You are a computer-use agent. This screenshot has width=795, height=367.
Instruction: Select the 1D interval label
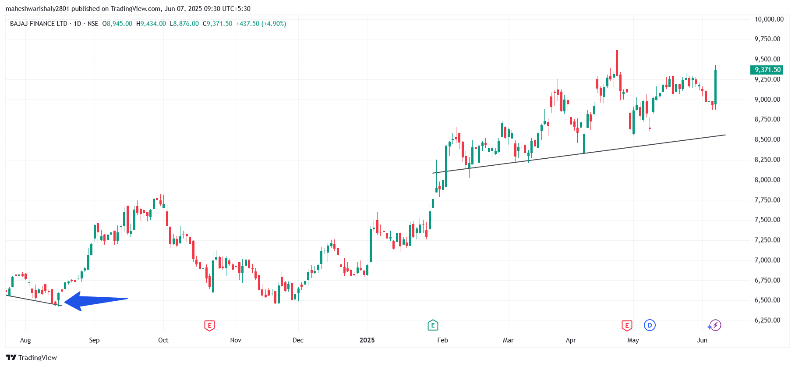78,24
